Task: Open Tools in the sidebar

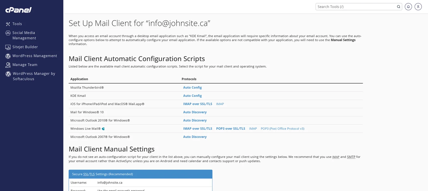Action: tap(17, 24)
